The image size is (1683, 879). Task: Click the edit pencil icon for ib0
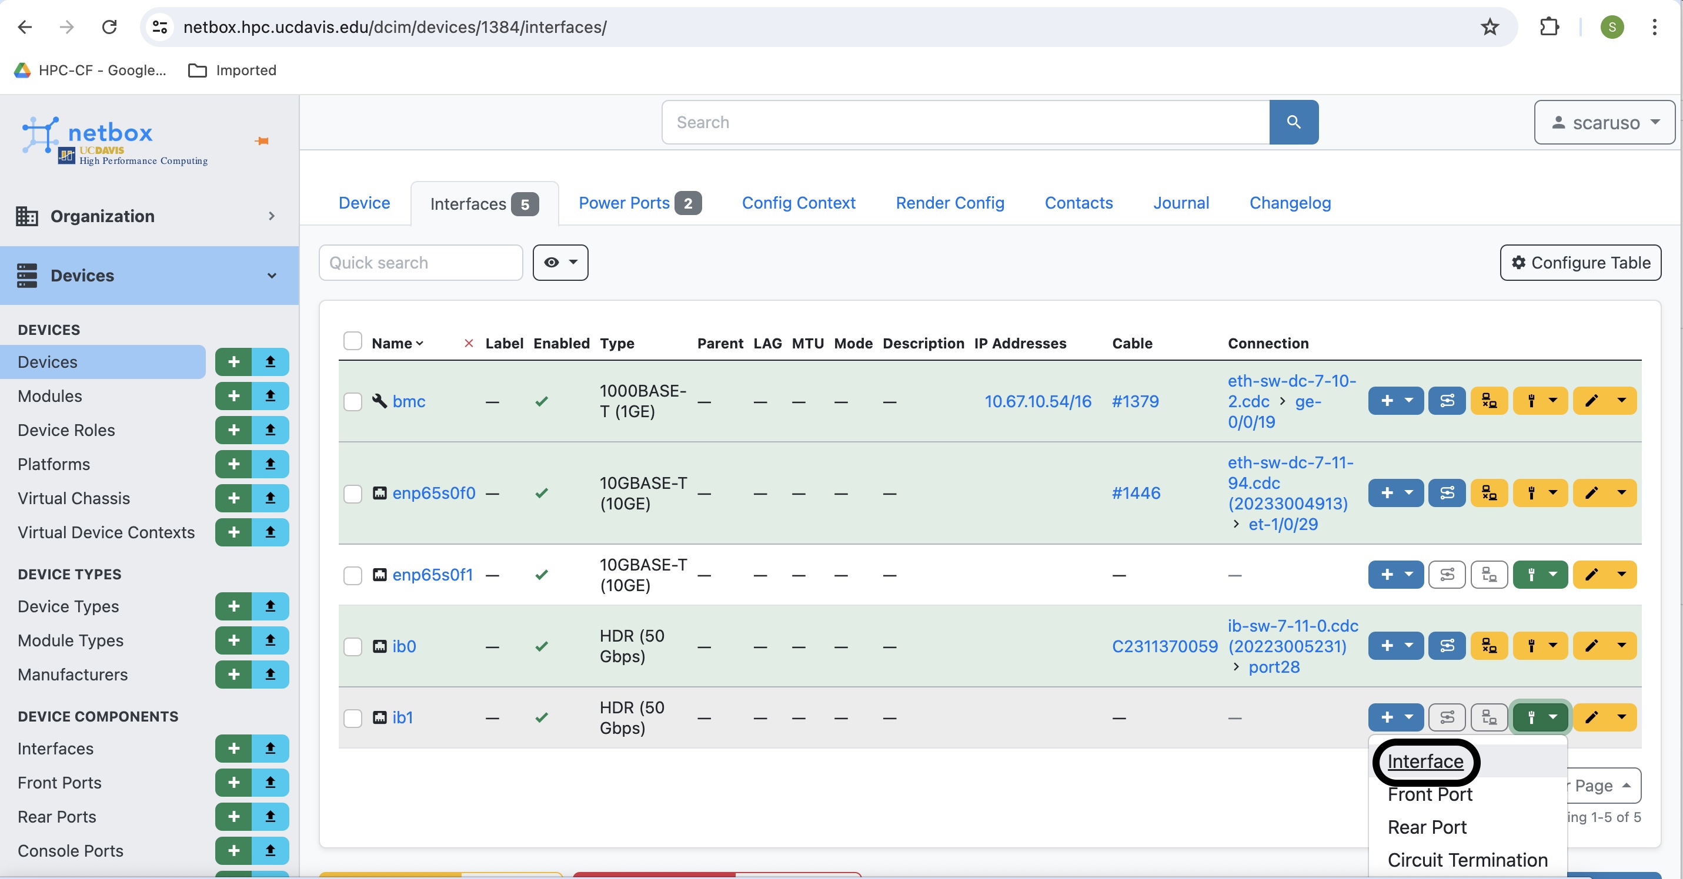click(x=1591, y=645)
